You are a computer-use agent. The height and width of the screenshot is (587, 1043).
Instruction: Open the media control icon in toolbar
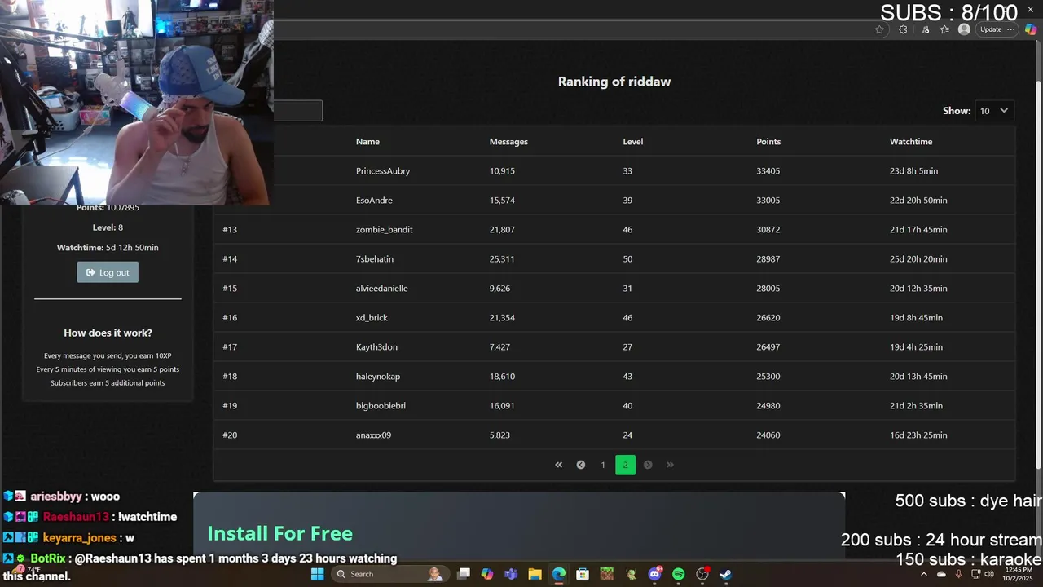coord(925,29)
